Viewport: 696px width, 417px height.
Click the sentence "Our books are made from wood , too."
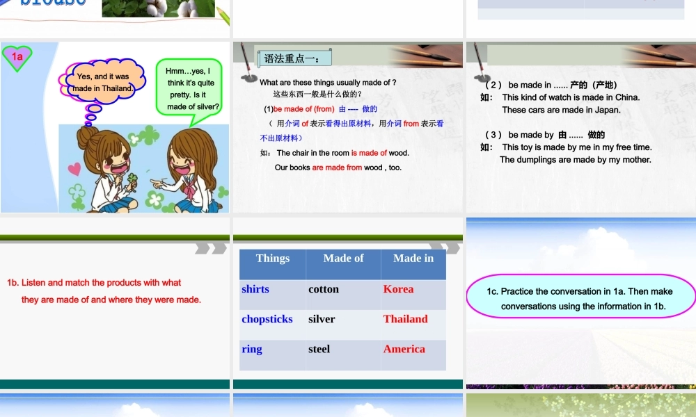[x=338, y=167]
